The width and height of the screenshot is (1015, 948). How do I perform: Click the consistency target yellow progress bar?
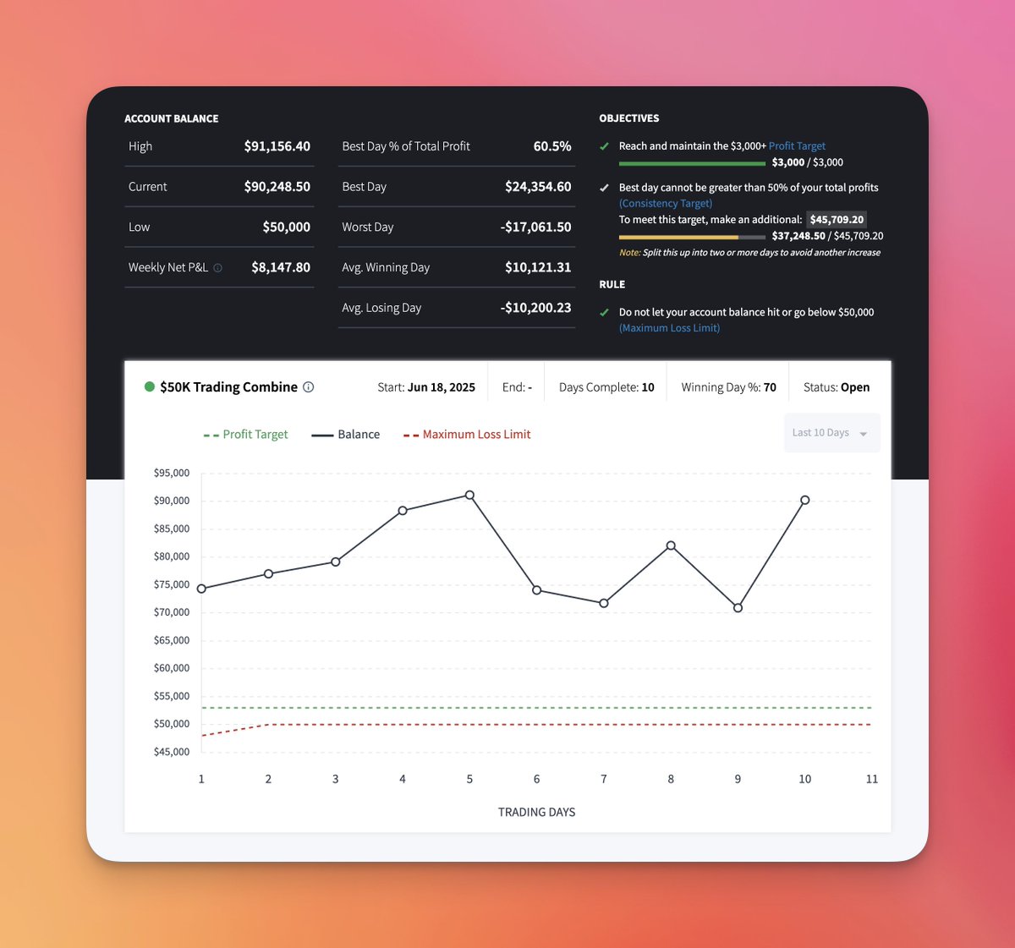[x=692, y=237]
